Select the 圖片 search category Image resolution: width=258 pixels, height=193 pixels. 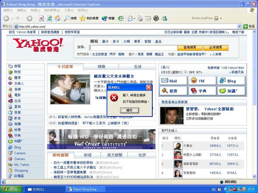105,42
